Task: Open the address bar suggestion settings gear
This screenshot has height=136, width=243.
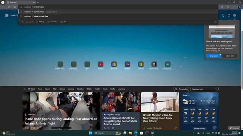Action: [215, 22]
